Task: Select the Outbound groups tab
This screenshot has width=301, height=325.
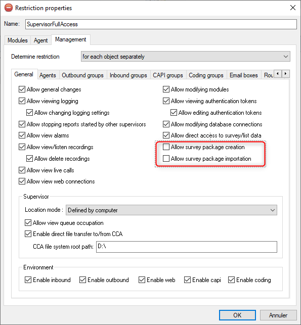Action: pyautogui.click(x=83, y=75)
